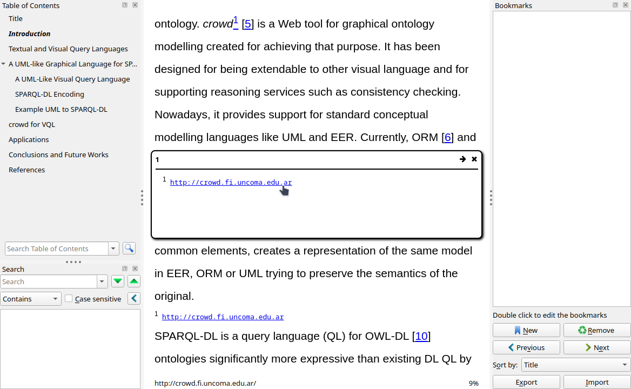Collapse the 'A UML-like Graphical Language' tree node
This screenshot has width=631, height=389.
3,64
